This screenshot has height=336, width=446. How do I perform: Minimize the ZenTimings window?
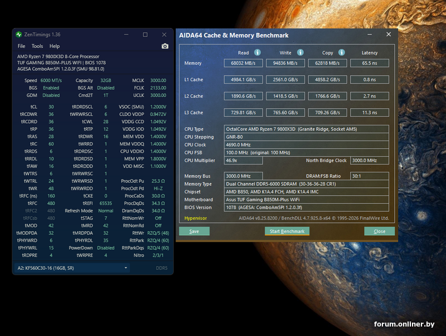(x=127, y=35)
